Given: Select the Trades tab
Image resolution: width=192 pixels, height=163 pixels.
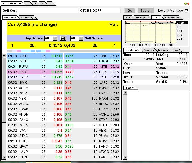Looking at the screenshot, I should coord(130,88).
